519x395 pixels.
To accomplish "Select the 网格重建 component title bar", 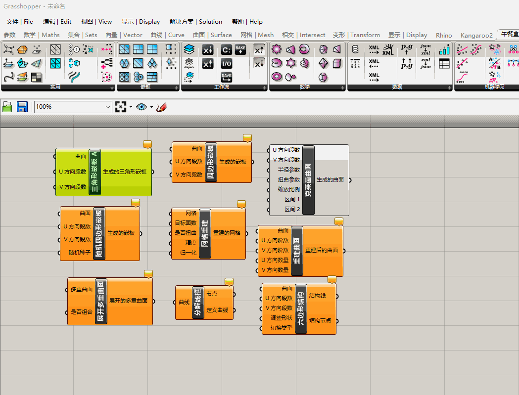I will tap(205, 233).
